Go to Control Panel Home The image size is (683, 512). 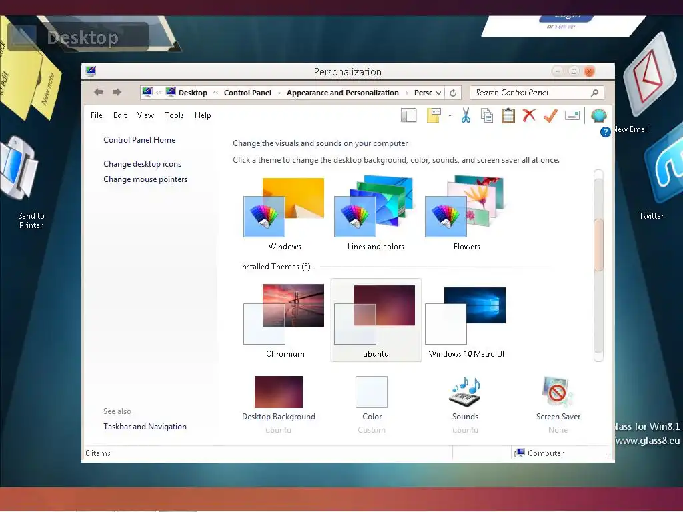coord(139,140)
